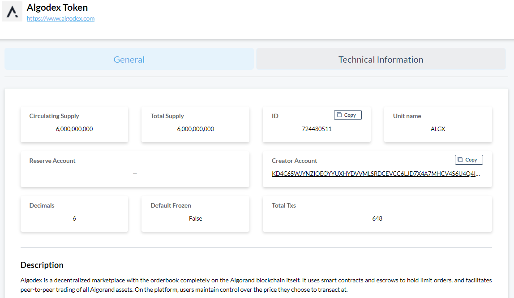
Task: Open the creator account address link
Action: click(x=376, y=174)
